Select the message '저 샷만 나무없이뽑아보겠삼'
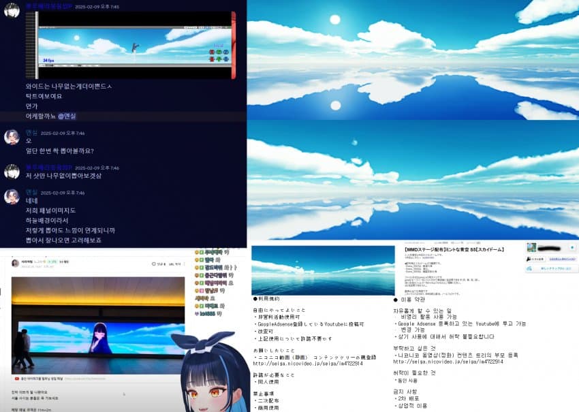Viewport: 579px width, 412px height. click(63, 176)
